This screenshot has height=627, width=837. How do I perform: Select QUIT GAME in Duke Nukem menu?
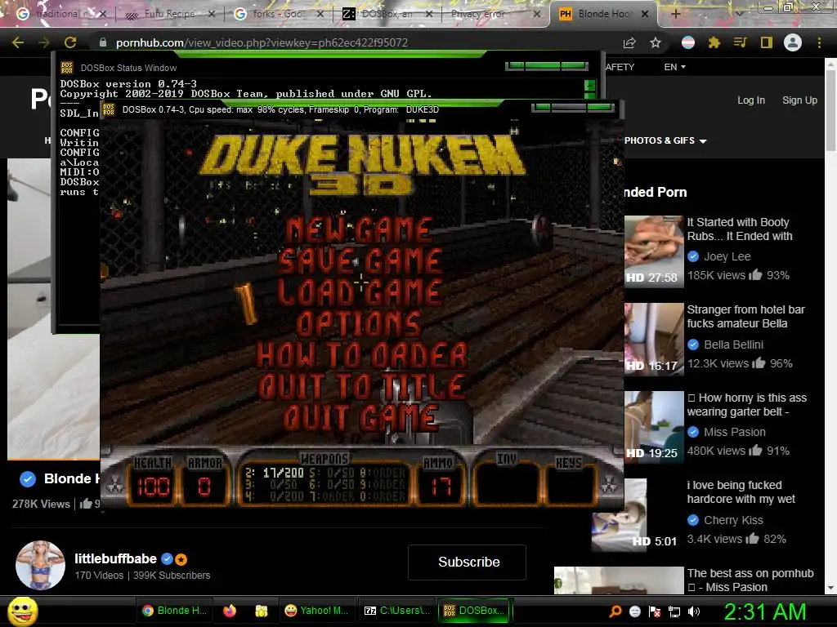click(360, 417)
